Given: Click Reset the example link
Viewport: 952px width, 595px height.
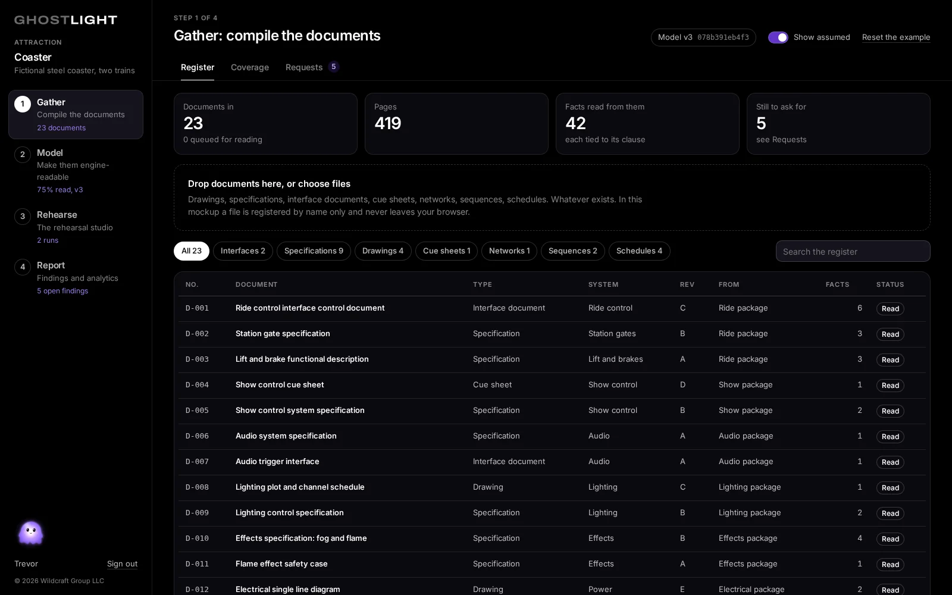Looking at the screenshot, I should 896,37.
